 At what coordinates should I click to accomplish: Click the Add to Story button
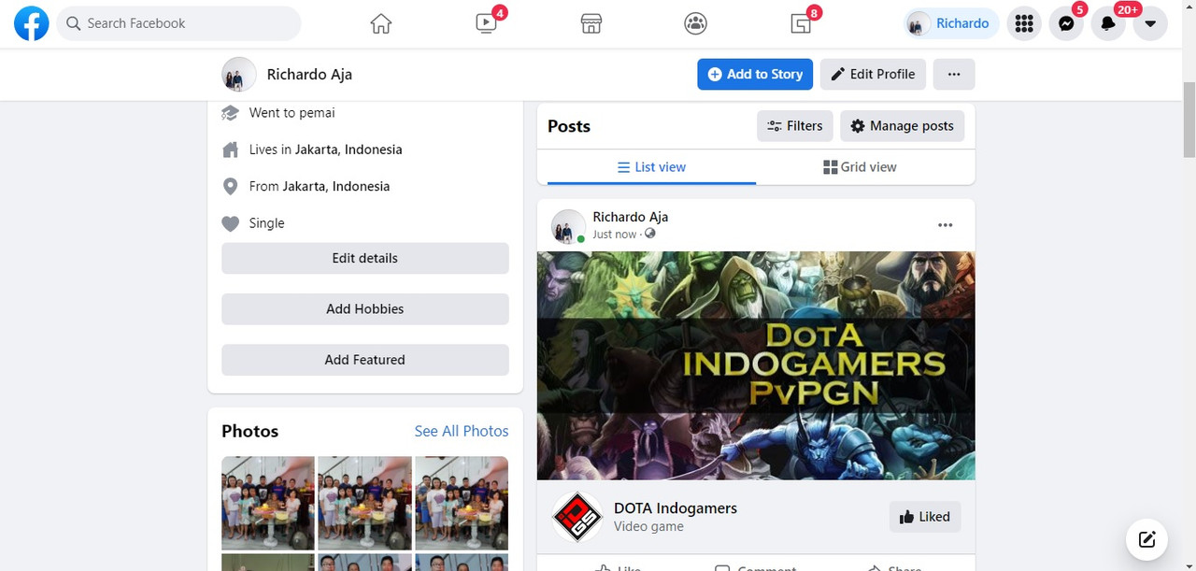(755, 74)
